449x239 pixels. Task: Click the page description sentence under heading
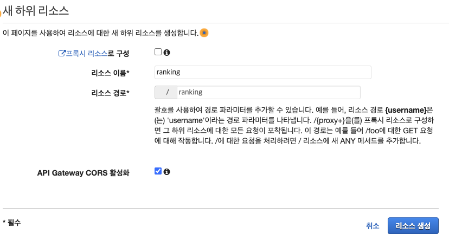(100, 33)
